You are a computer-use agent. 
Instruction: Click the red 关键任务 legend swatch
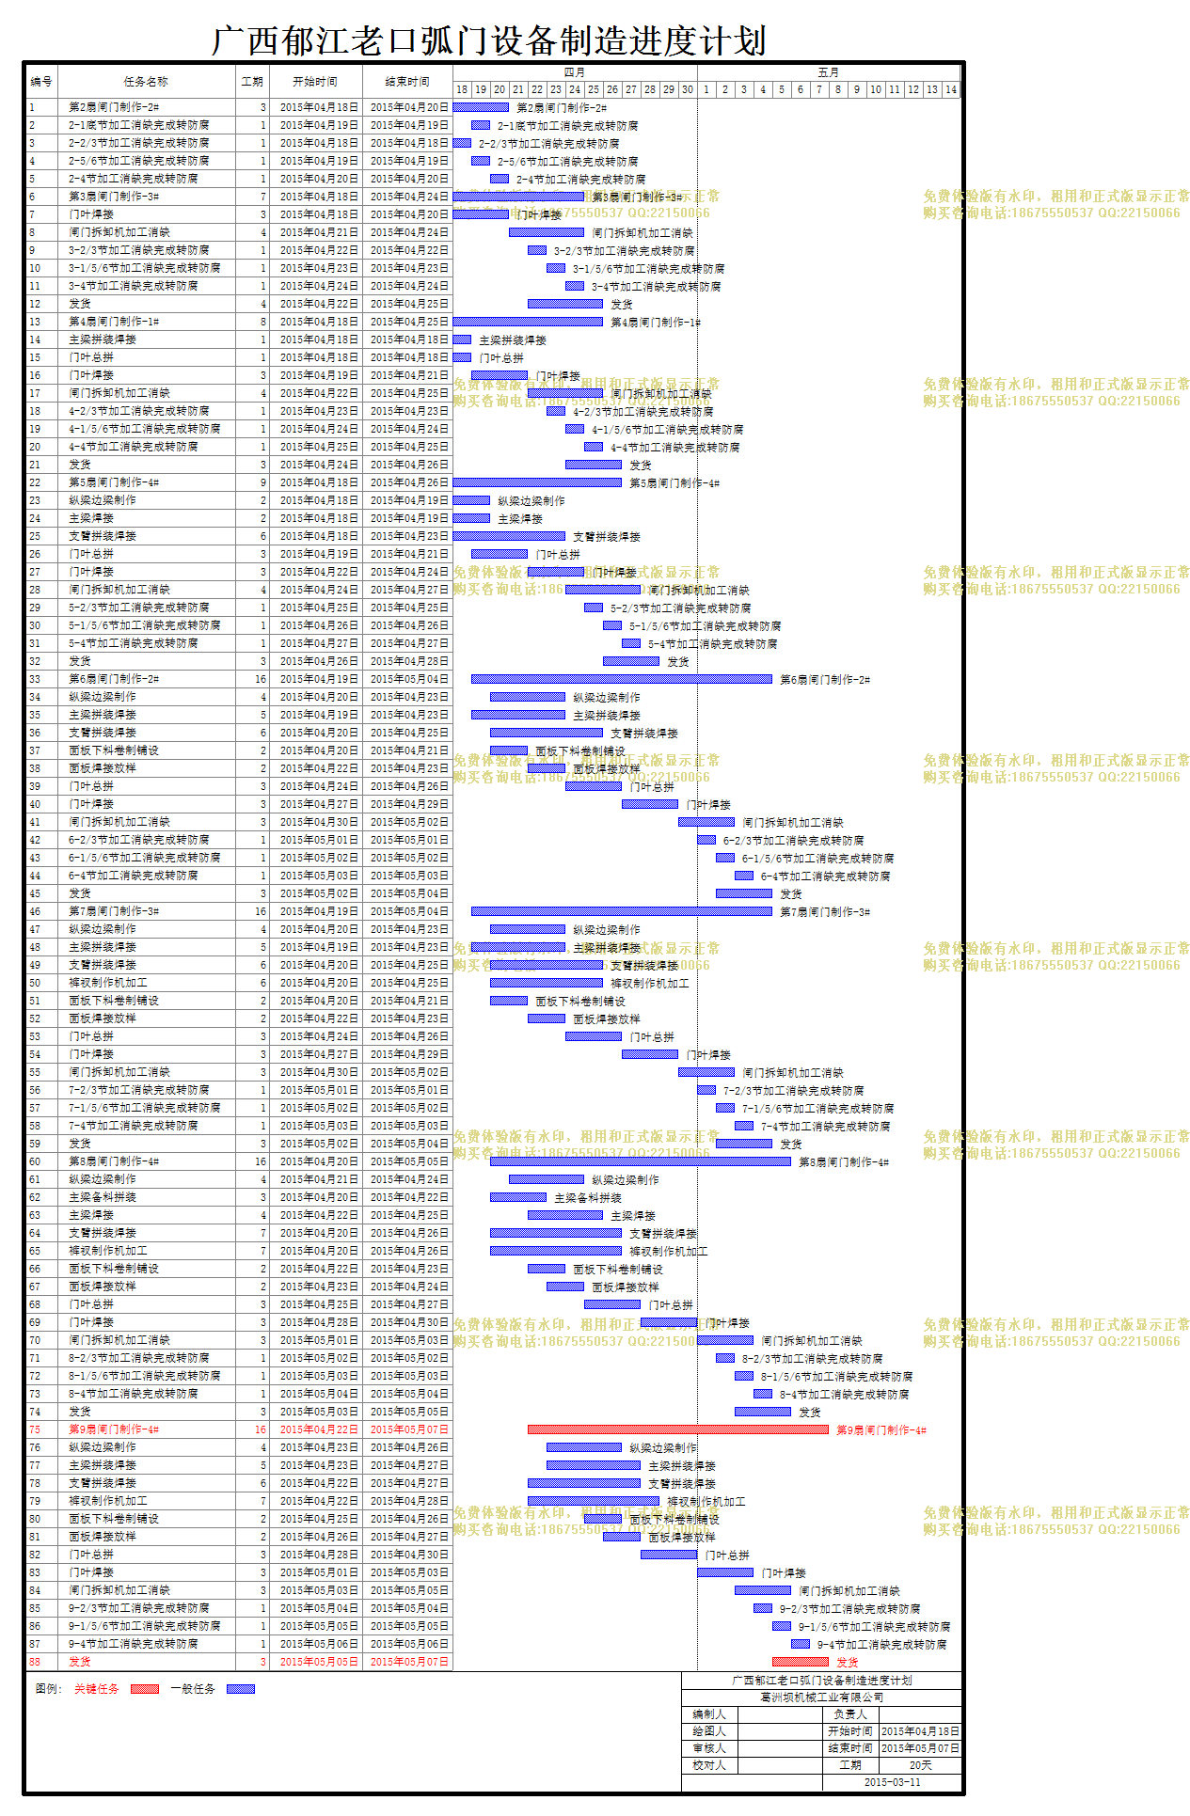[145, 1689]
